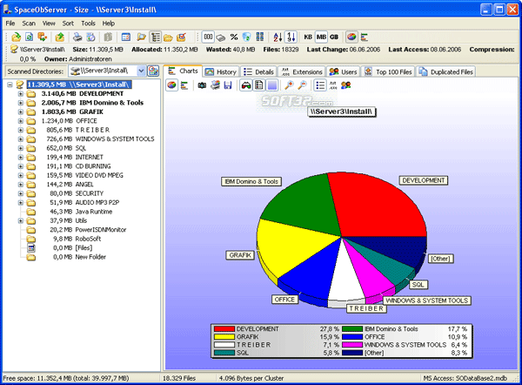The height and width of the screenshot is (385, 522).
Task: Expand the DEVELOPMENT folder node
Action: [x=21, y=94]
